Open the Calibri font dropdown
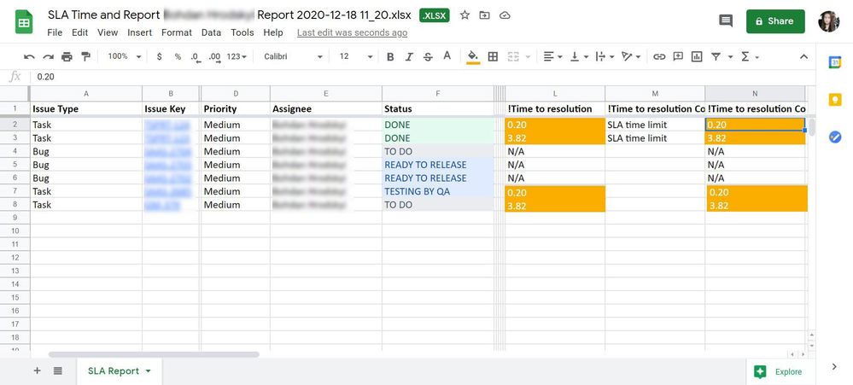The height and width of the screenshot is (385, 853). coord(293,56)
